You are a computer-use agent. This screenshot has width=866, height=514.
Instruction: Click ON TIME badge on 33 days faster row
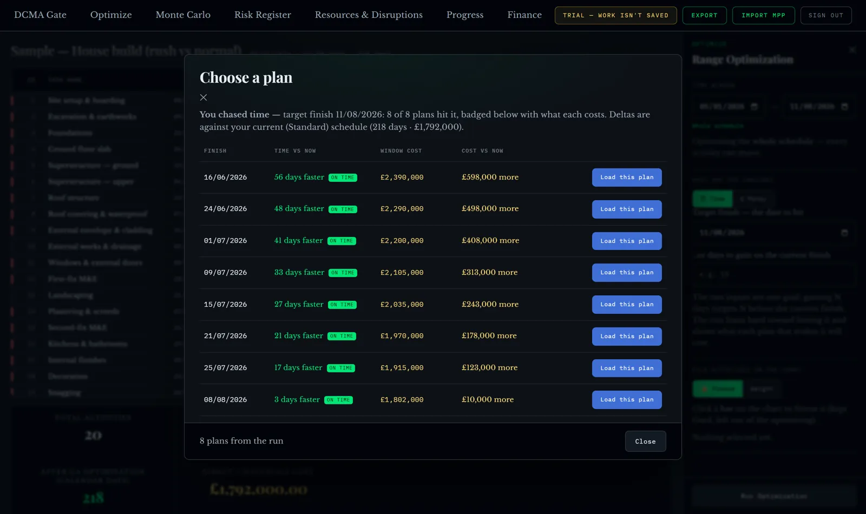[x=343, y=273]
